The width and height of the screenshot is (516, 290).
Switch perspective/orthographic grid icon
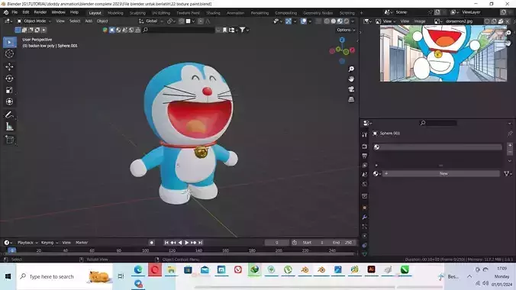[x=351, y=99]
